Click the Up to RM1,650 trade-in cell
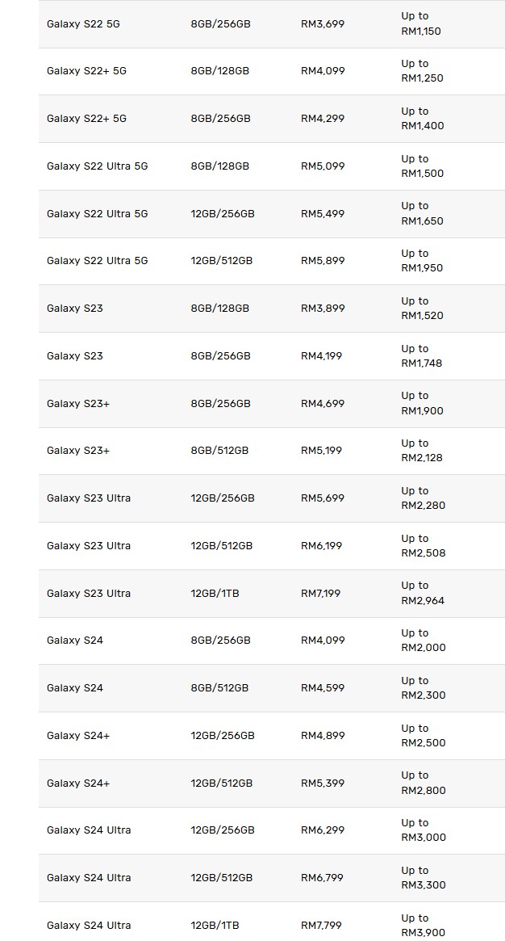Viewport: 505px width, 941px height. 422,213
